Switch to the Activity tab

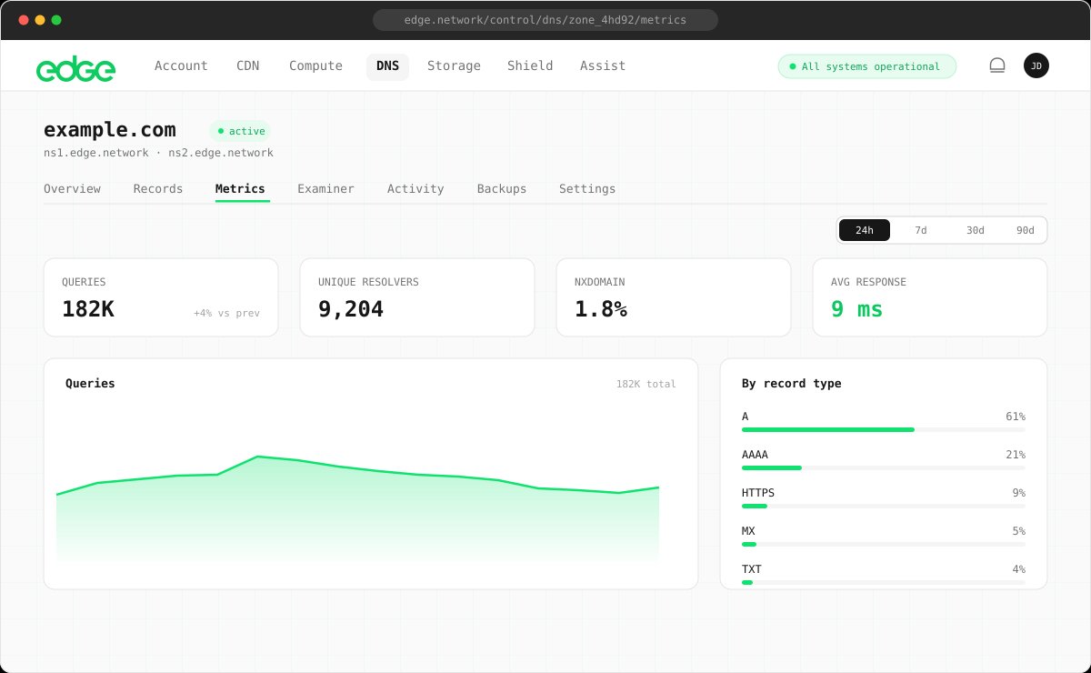[x=415, y=189]
